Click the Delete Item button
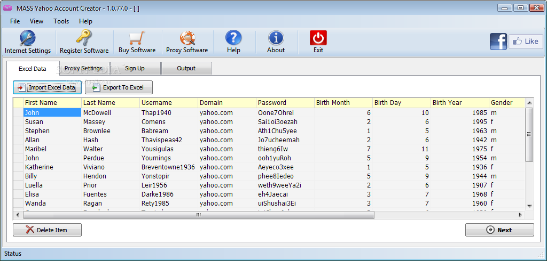Viewport: 547px width, 261px height. tap(47, 230)
